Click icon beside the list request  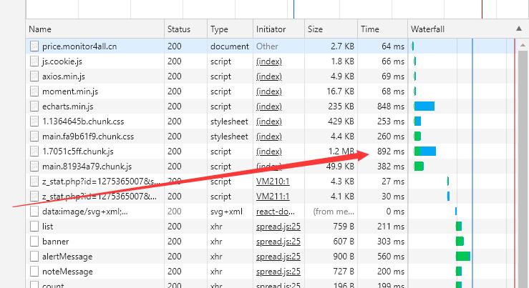point(34,227)
